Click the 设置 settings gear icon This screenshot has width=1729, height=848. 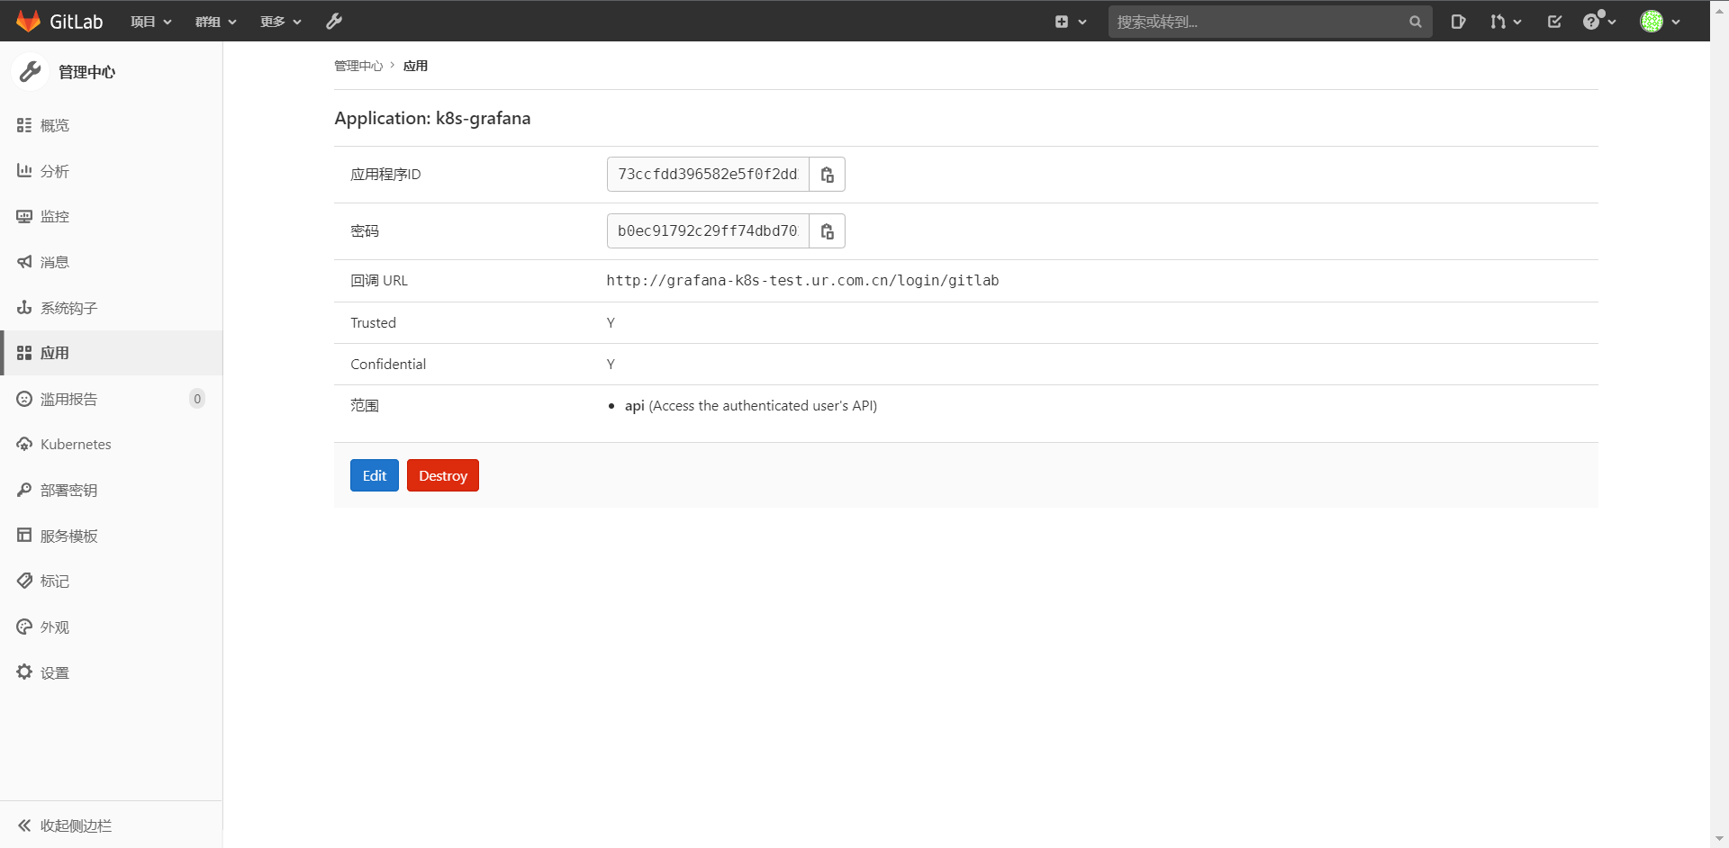24,672
